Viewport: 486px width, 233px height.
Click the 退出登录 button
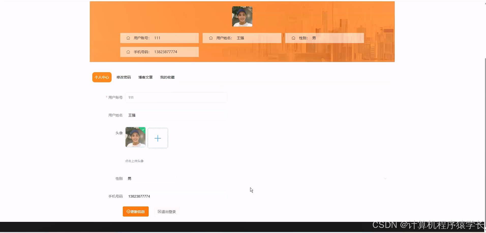coord(167,211)
